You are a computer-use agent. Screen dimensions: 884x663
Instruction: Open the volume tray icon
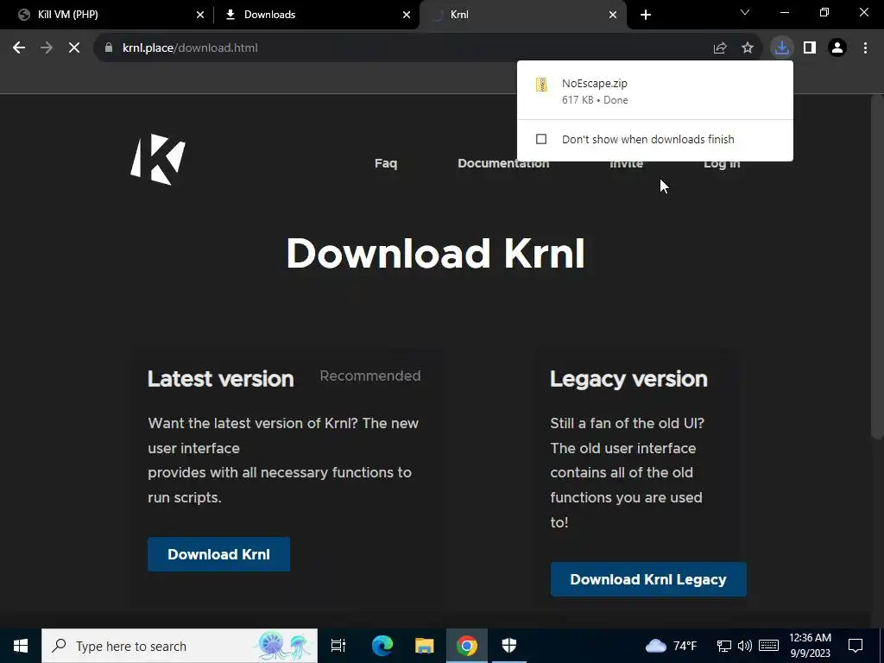coord(745,646)
